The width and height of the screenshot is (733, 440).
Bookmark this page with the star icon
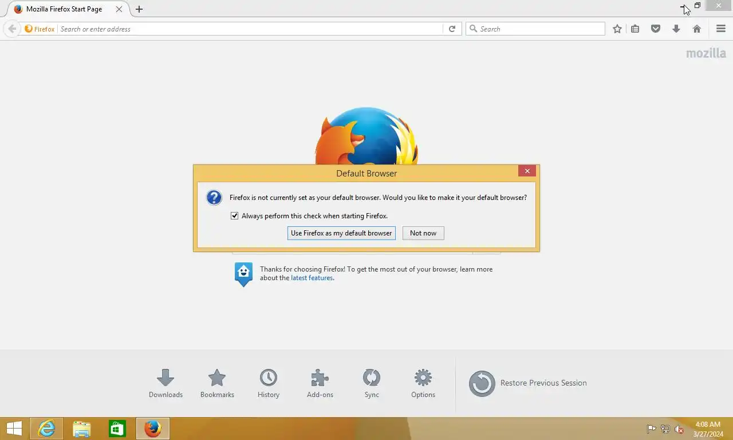pos(617,29)
